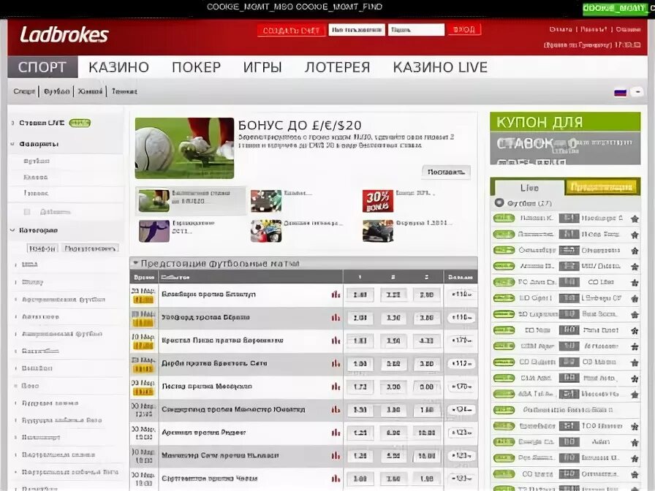Focus the password input field
655x491 pixels.
(416, 30)
